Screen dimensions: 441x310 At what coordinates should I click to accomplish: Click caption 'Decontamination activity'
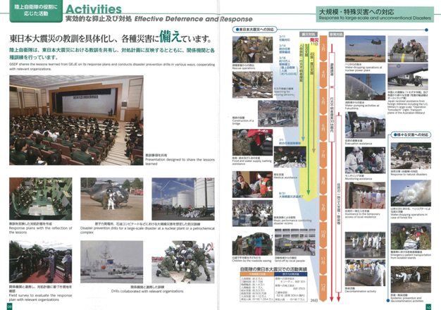click(361, 291)
